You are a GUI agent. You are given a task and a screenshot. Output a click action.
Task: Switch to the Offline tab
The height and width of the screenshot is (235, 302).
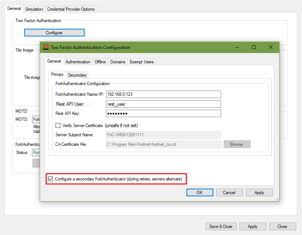[x=100, y=62]
